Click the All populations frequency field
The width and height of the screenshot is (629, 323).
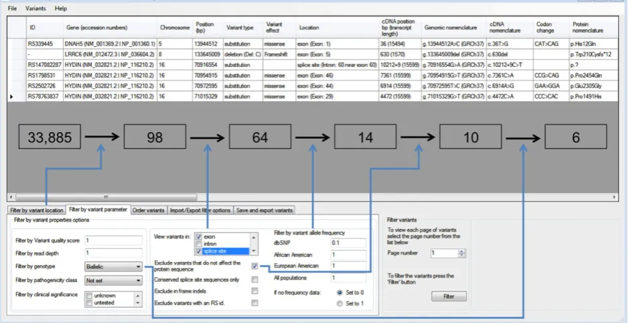348,277
